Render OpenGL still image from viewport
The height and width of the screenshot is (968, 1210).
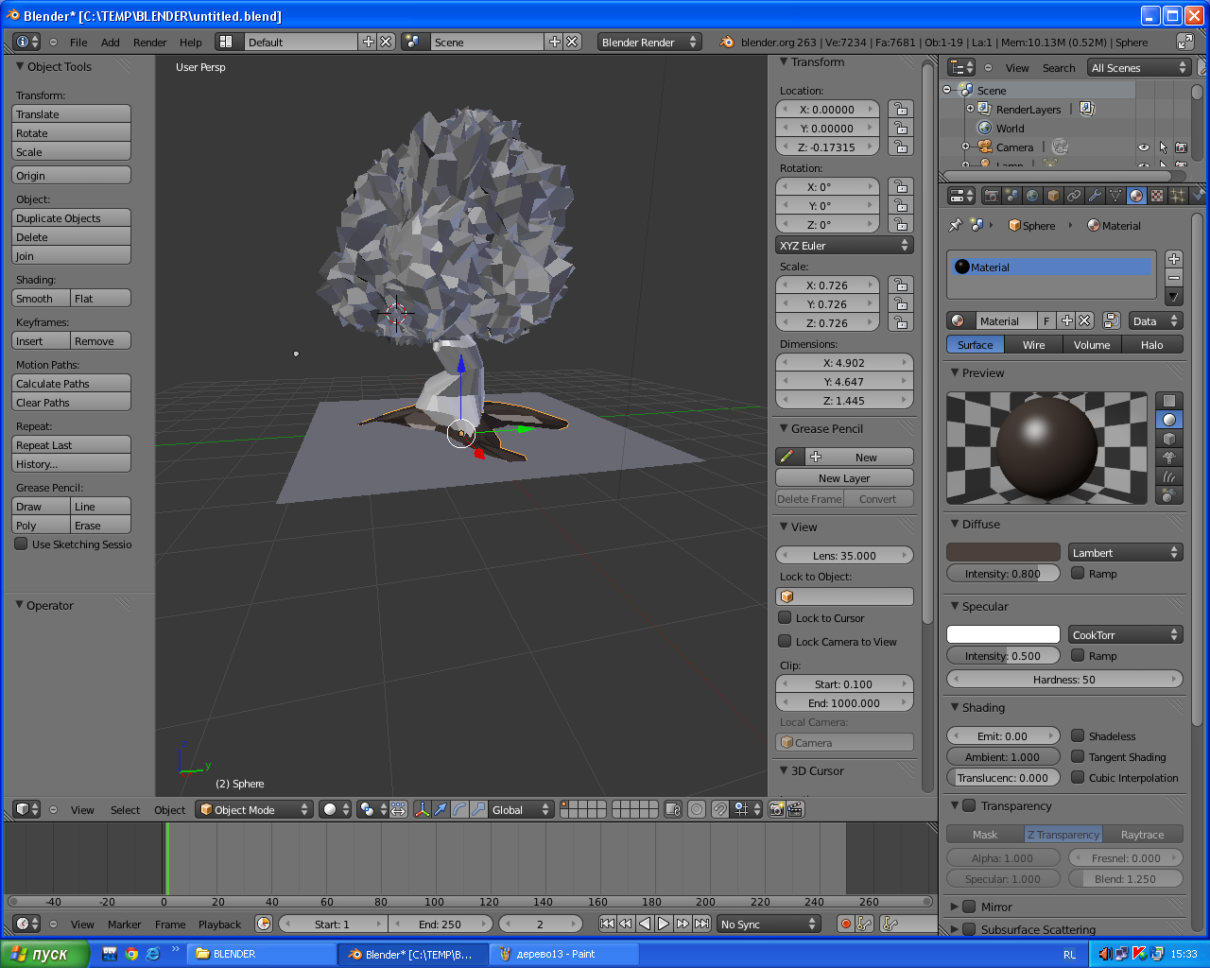776,809
